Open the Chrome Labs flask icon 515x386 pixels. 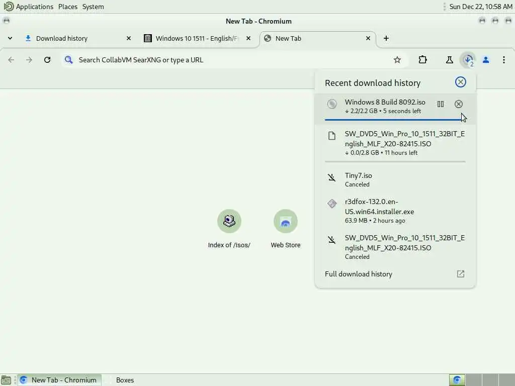(x=449, y=60)
